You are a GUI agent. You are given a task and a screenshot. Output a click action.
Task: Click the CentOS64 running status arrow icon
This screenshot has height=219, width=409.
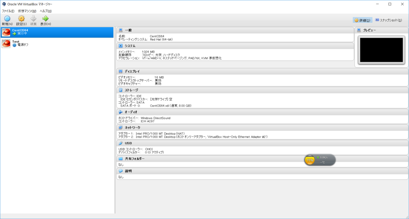[14, 34]
